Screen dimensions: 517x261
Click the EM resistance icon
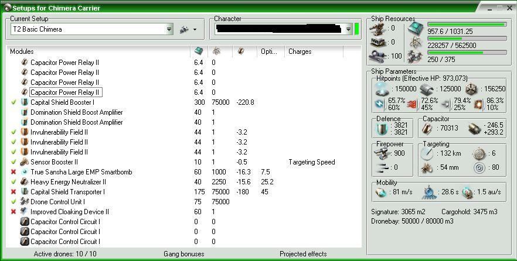[x=381, y=104]
